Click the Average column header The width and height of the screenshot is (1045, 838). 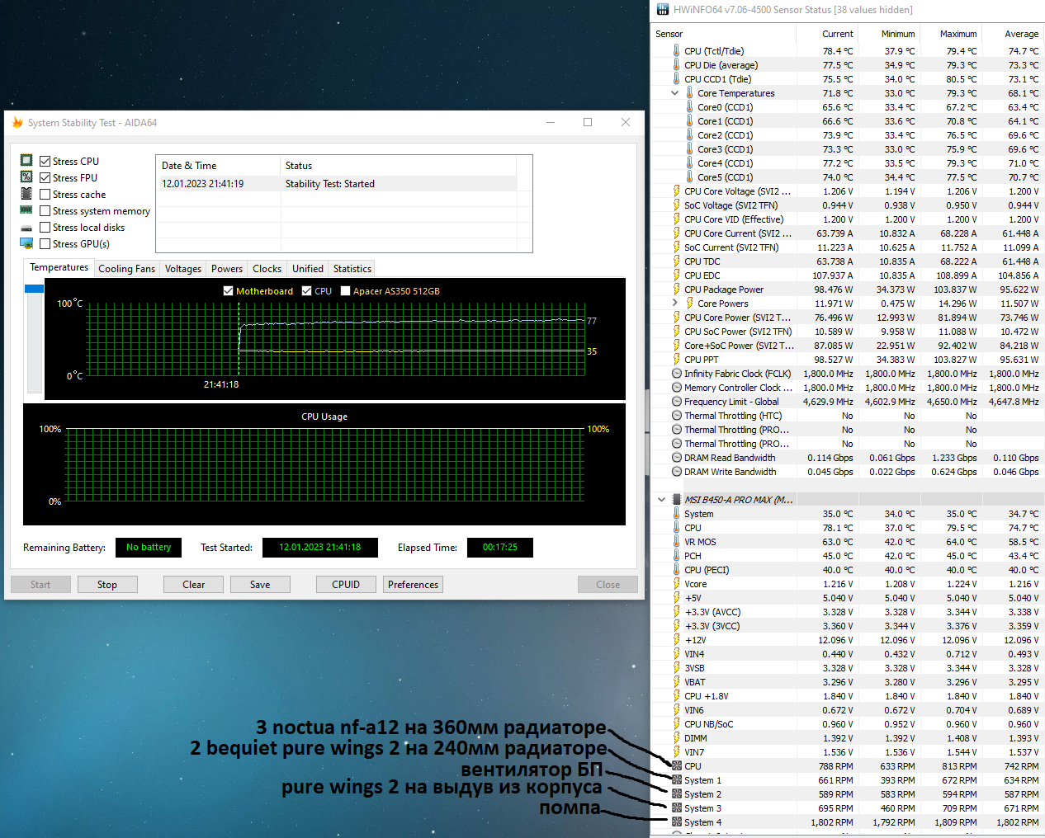point(1013,34)
